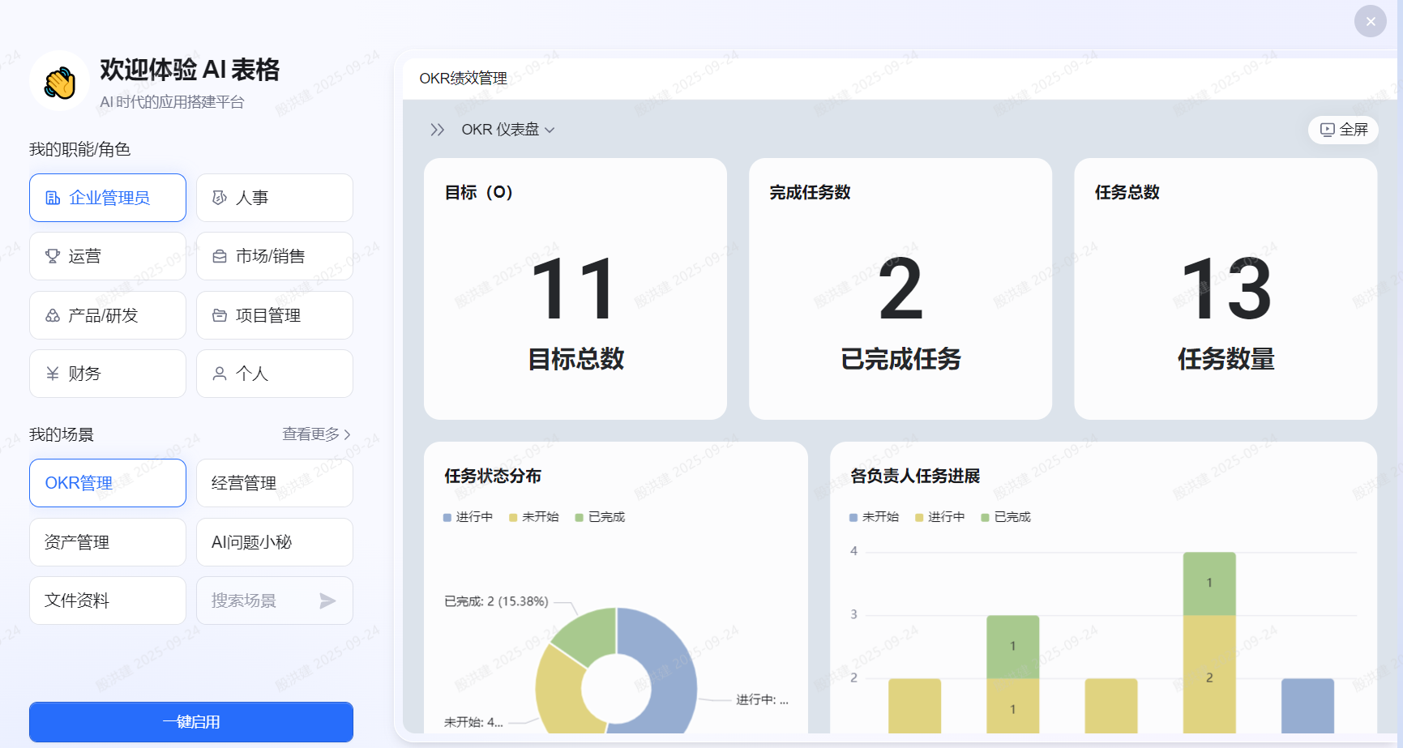Open fullscreen via the 全屏 icon
Image resolution: width=1403 pixels, height=748 pixels.
tap(1326, 130)
